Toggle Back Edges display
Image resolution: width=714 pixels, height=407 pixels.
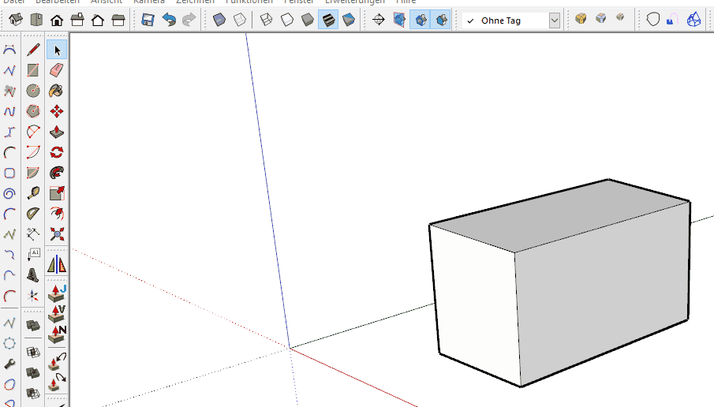[240, 20]
